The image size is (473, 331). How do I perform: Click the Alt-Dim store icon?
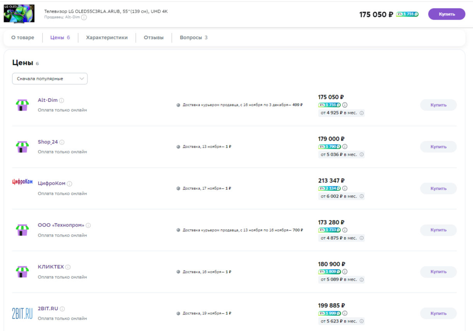click(x=22, y=105)
